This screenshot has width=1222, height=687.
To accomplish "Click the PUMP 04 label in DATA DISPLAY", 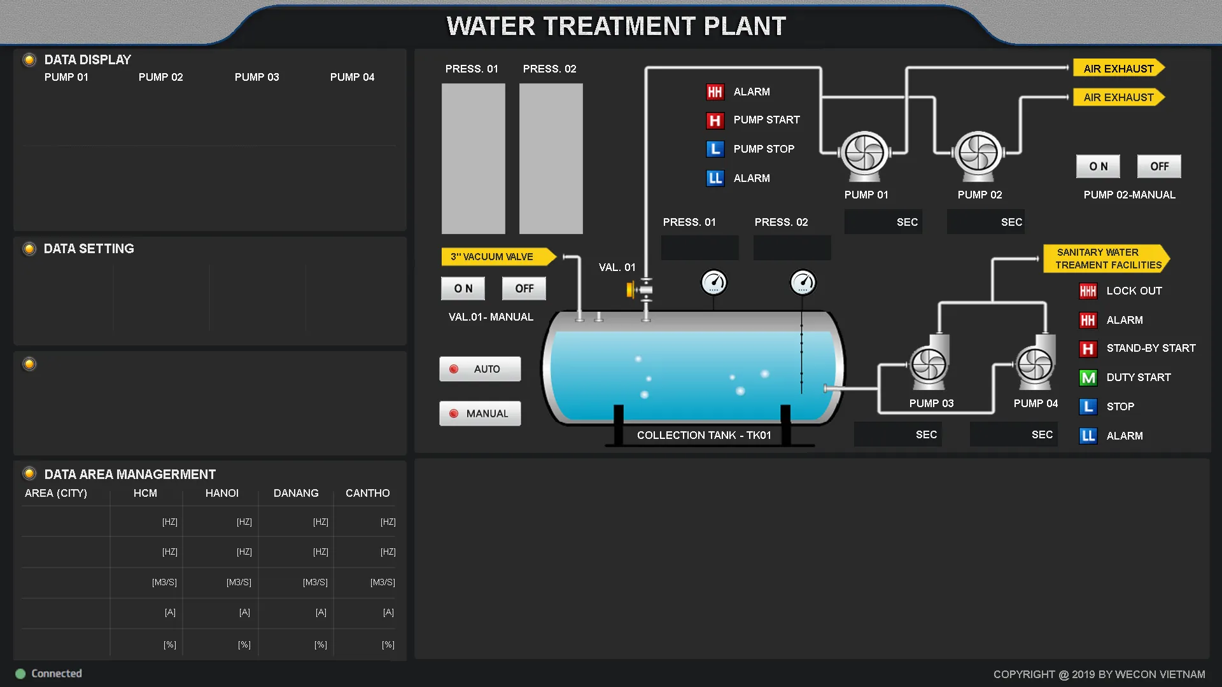I will [353, 77].
